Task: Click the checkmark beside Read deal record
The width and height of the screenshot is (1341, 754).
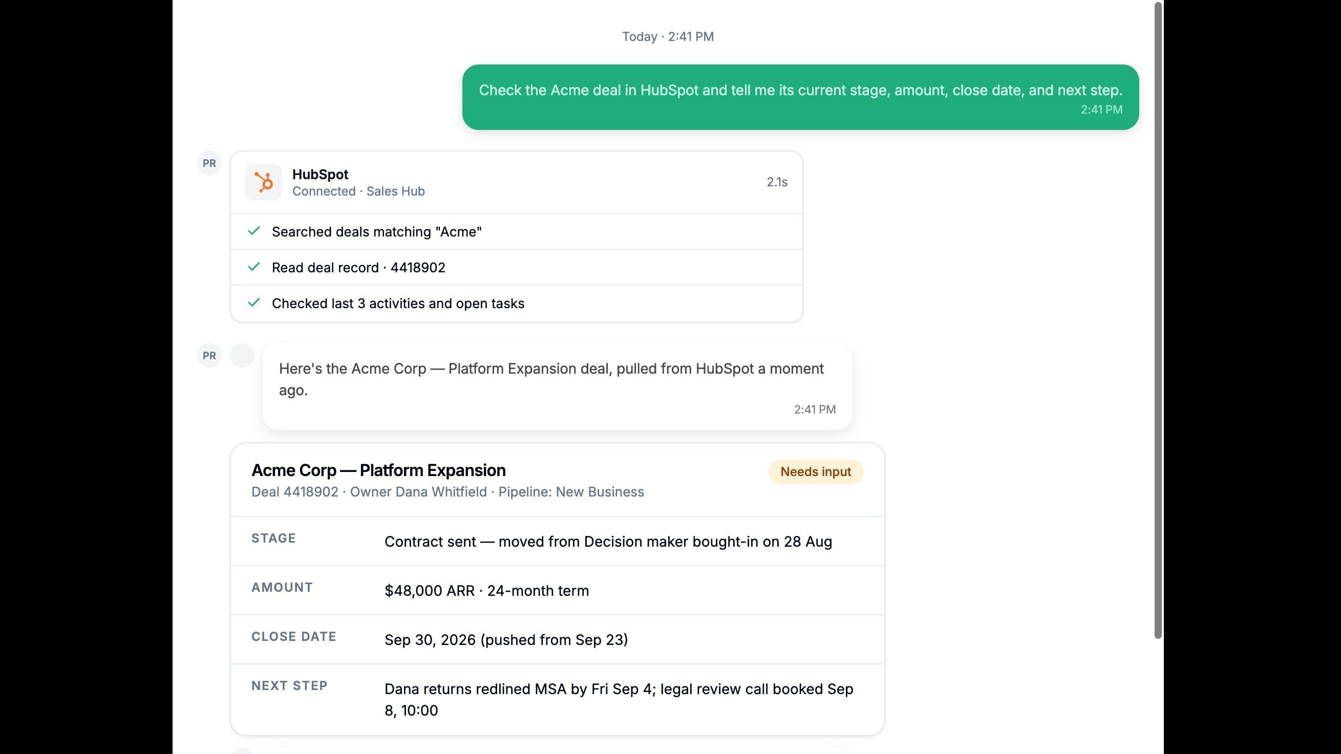Action: pos(253,267)
